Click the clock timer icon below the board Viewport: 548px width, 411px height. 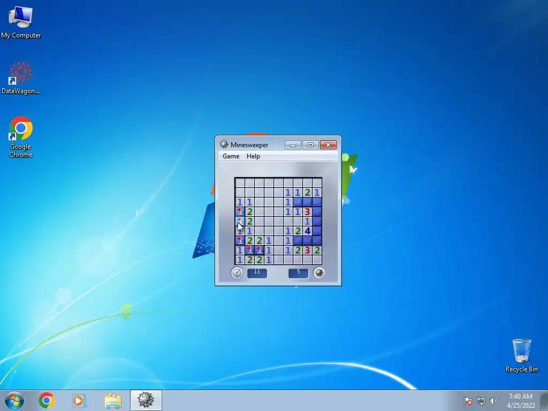pyautogui.click(x=237, y=272)
